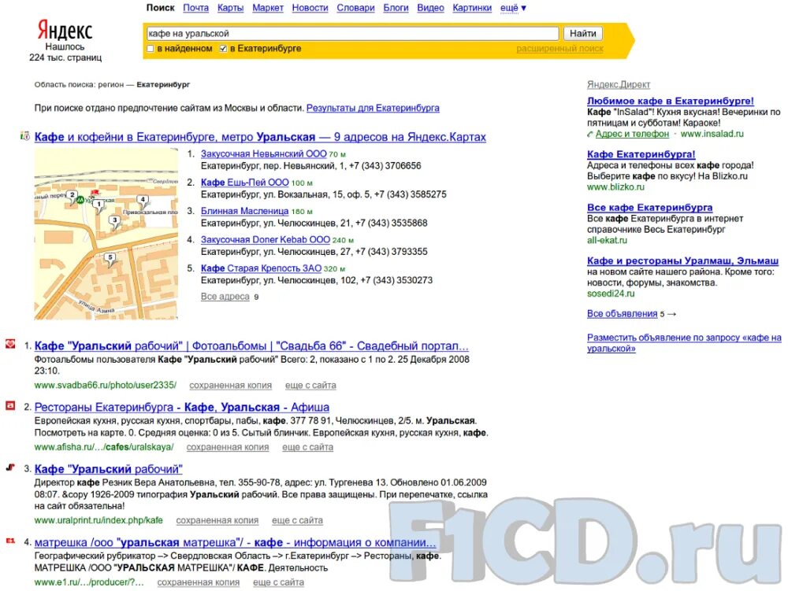
Task: Switch to the Новости tab
Action: tap(310, 8)
